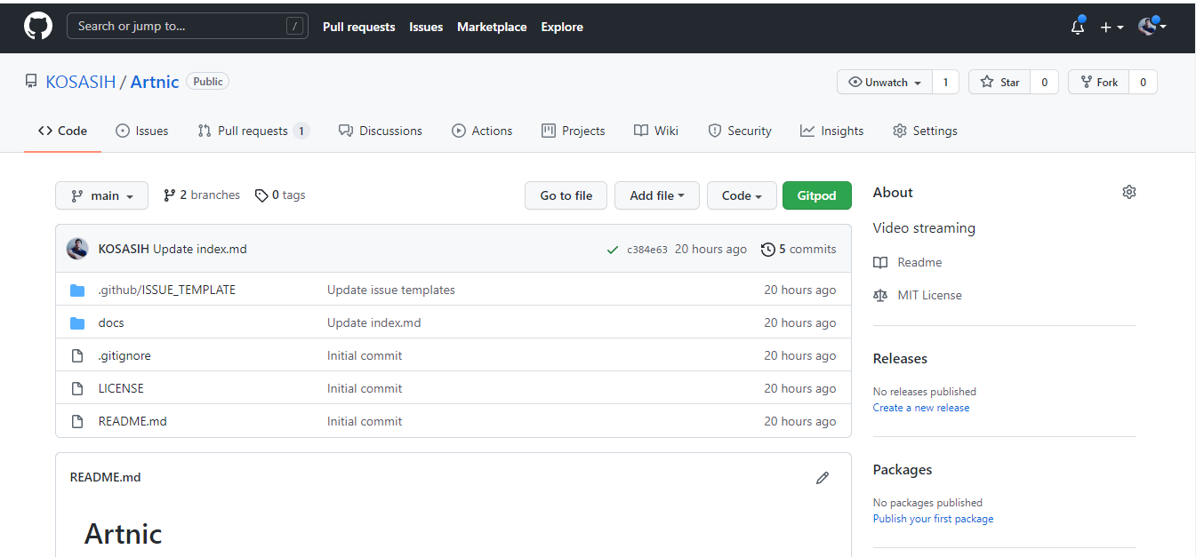Screen dimensions: 1196x557
Task: Open the Update index.md commit message in the commit bar
Action: pyautogui.click(x=200, y=249)
